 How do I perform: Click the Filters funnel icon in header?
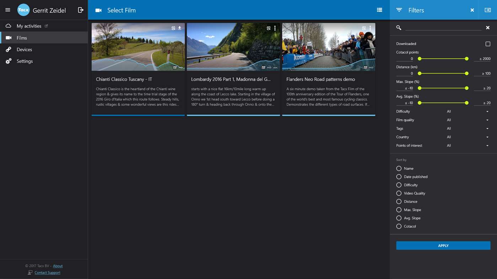(399, 10)
